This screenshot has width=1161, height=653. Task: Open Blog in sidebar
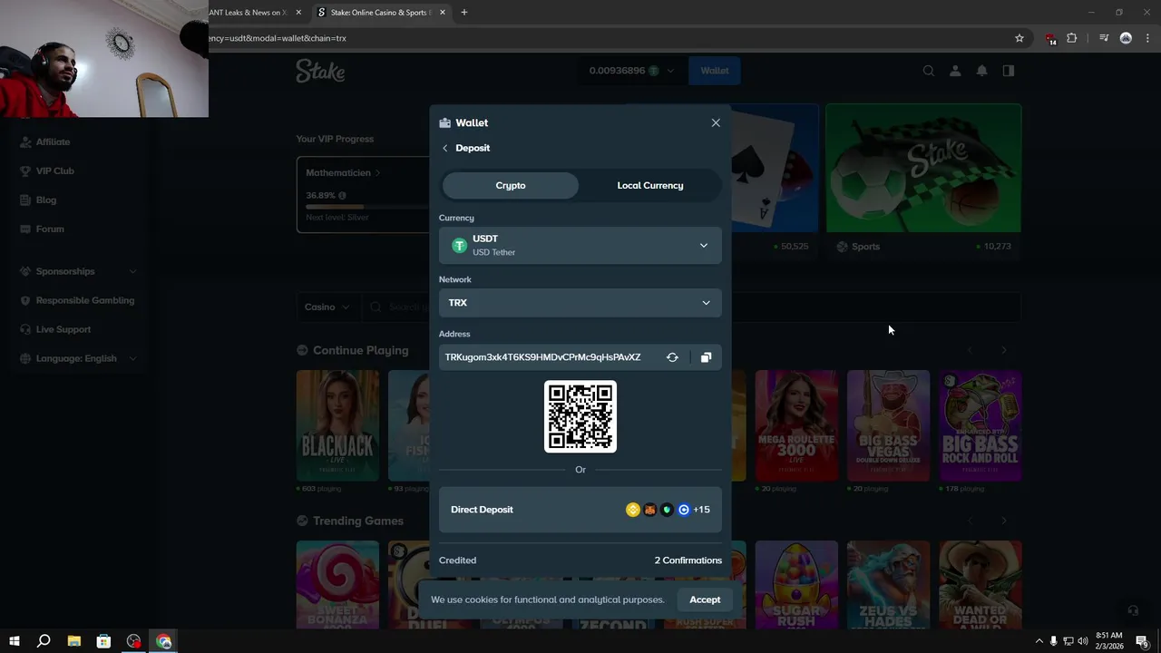pos(45,200)
